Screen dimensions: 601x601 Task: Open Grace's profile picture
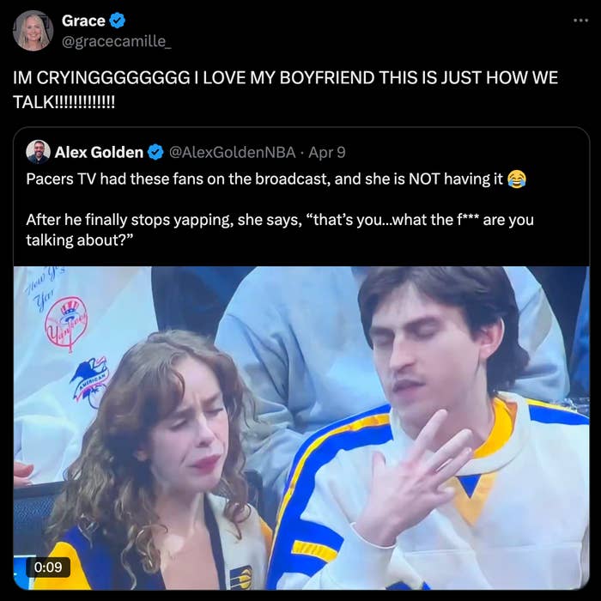coord(33,30)
